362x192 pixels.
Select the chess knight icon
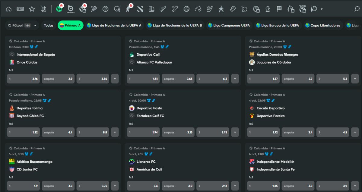268,9
